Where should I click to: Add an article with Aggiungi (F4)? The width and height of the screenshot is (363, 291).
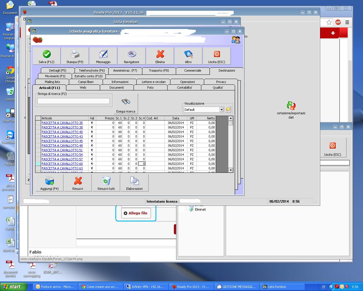click(50, 183)
